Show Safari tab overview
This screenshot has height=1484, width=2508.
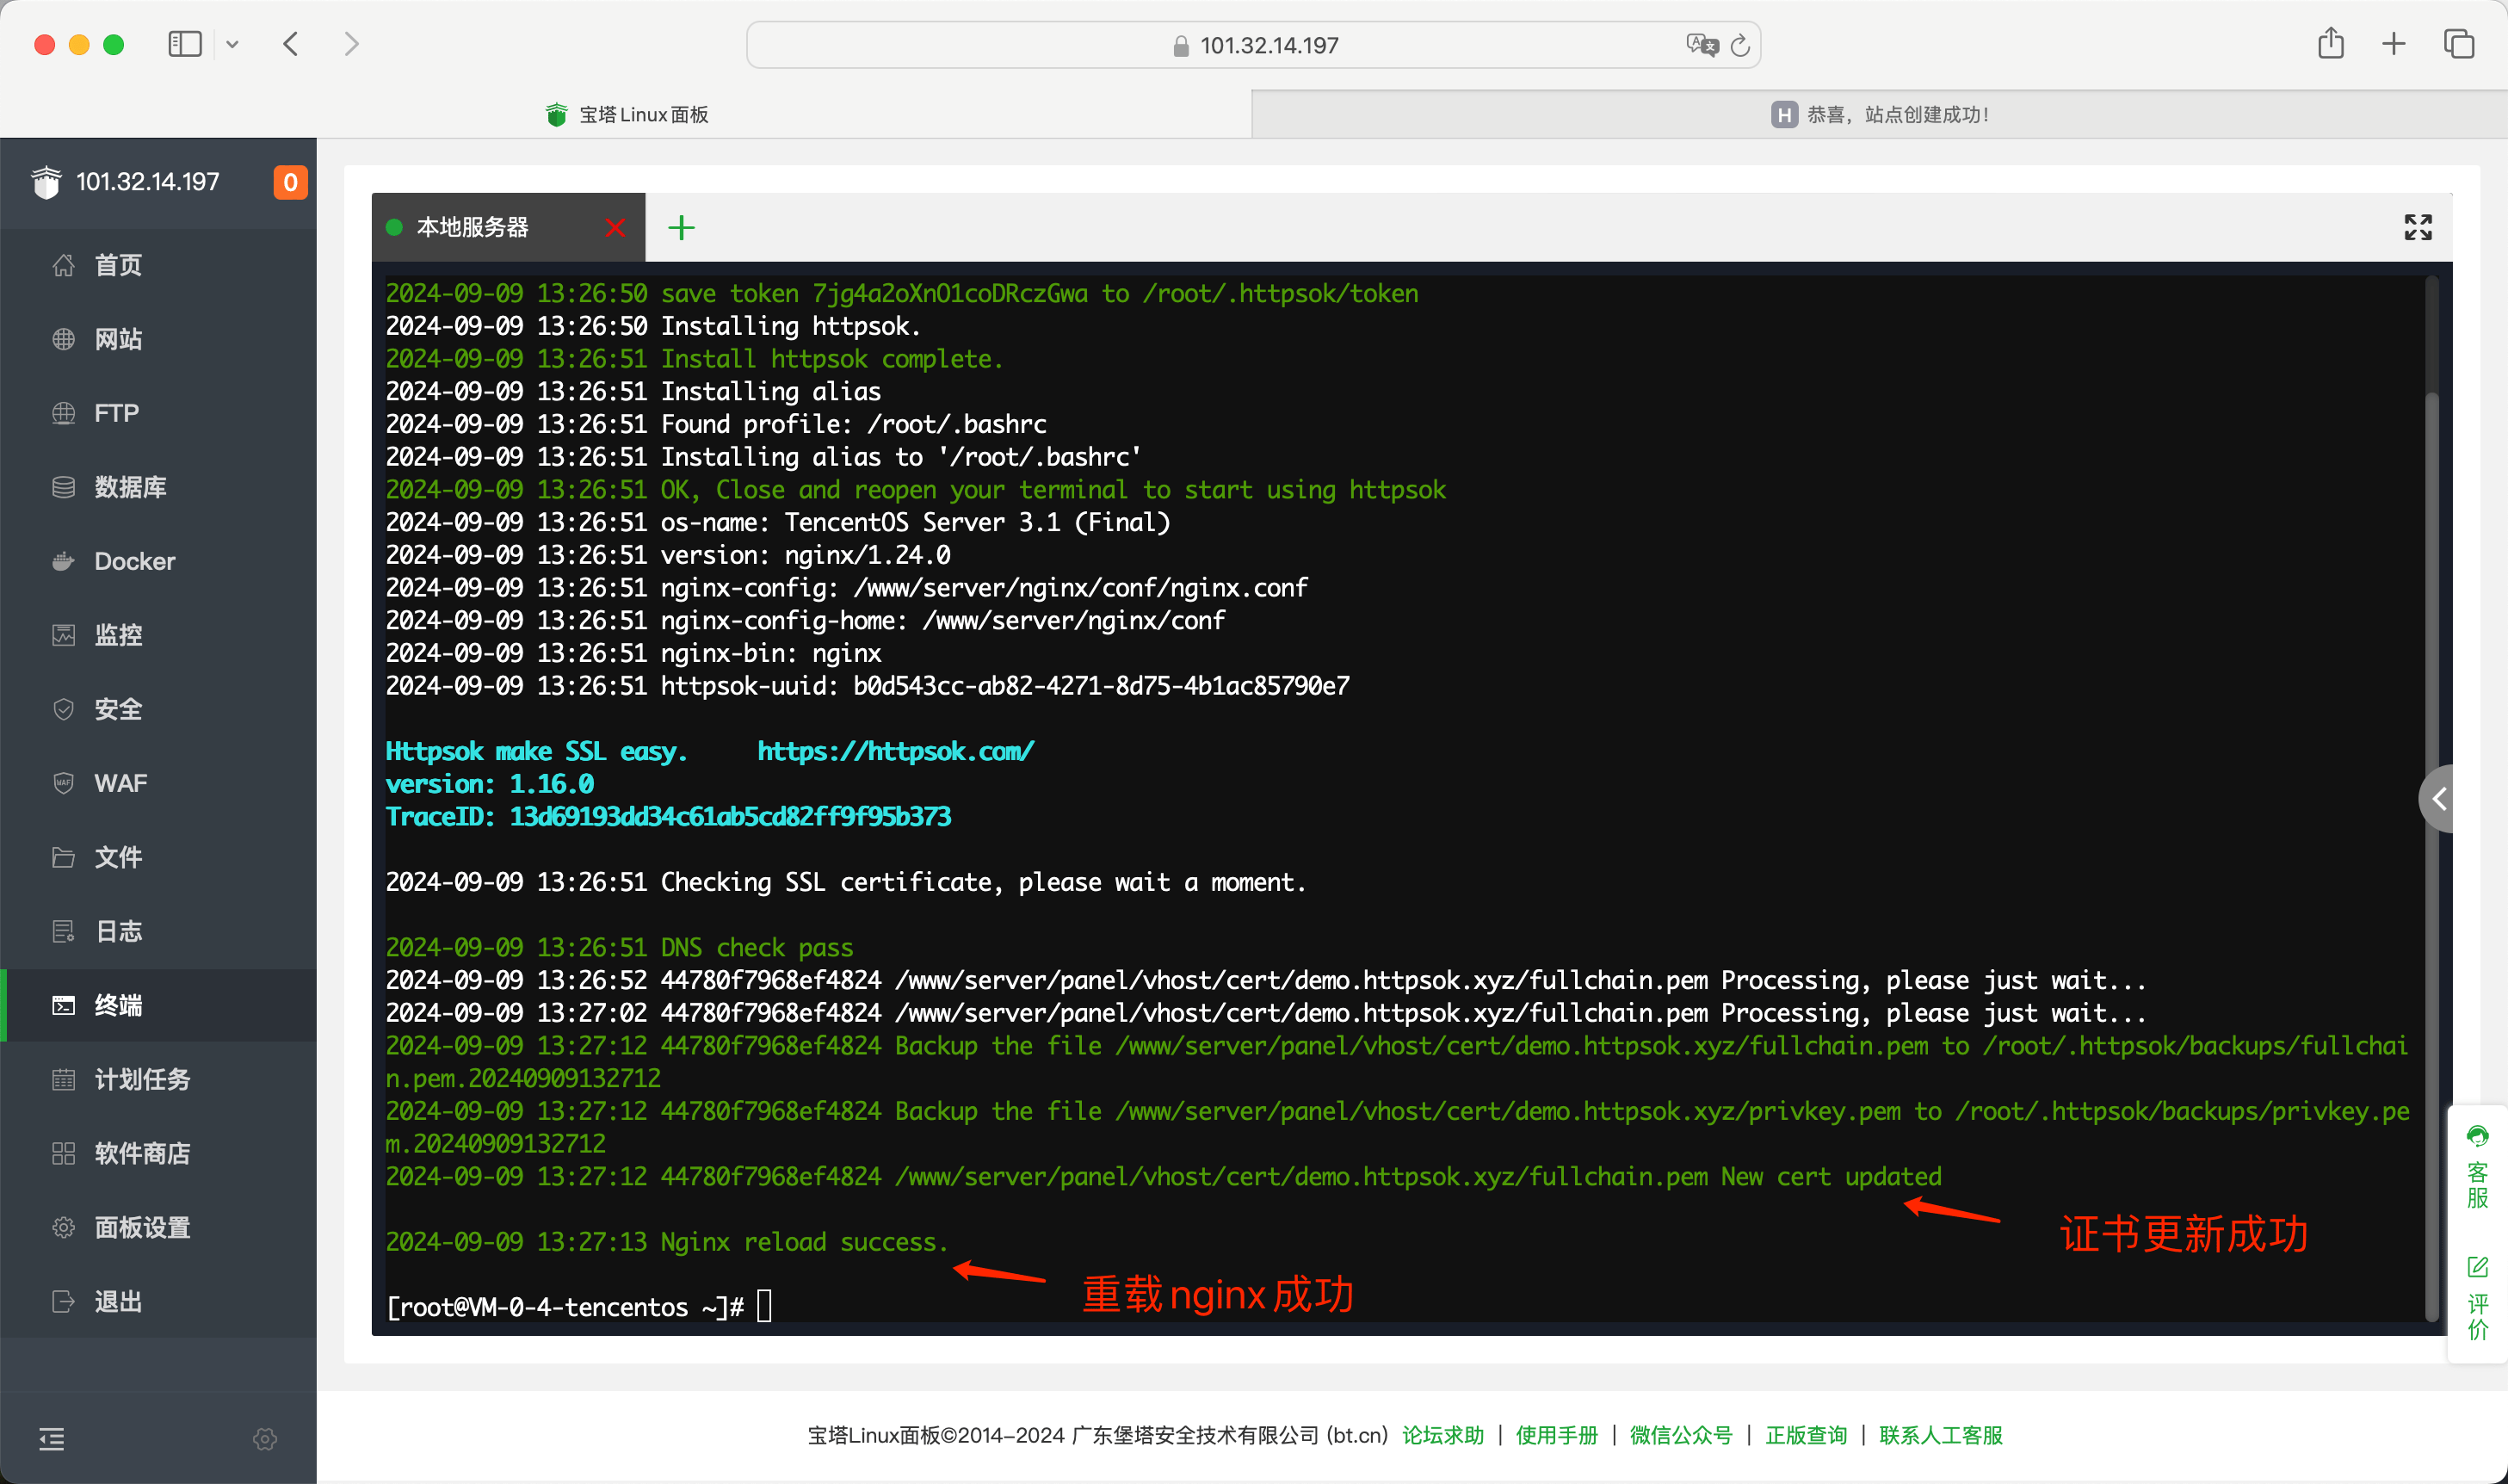[x=2459, y=44]
